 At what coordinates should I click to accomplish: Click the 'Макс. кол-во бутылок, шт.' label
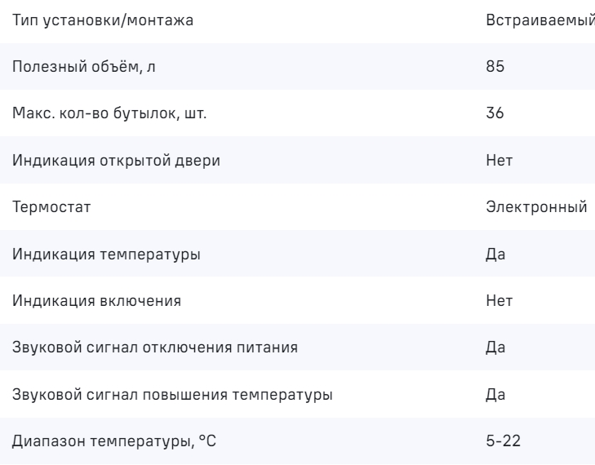click(x=109, y=113)
